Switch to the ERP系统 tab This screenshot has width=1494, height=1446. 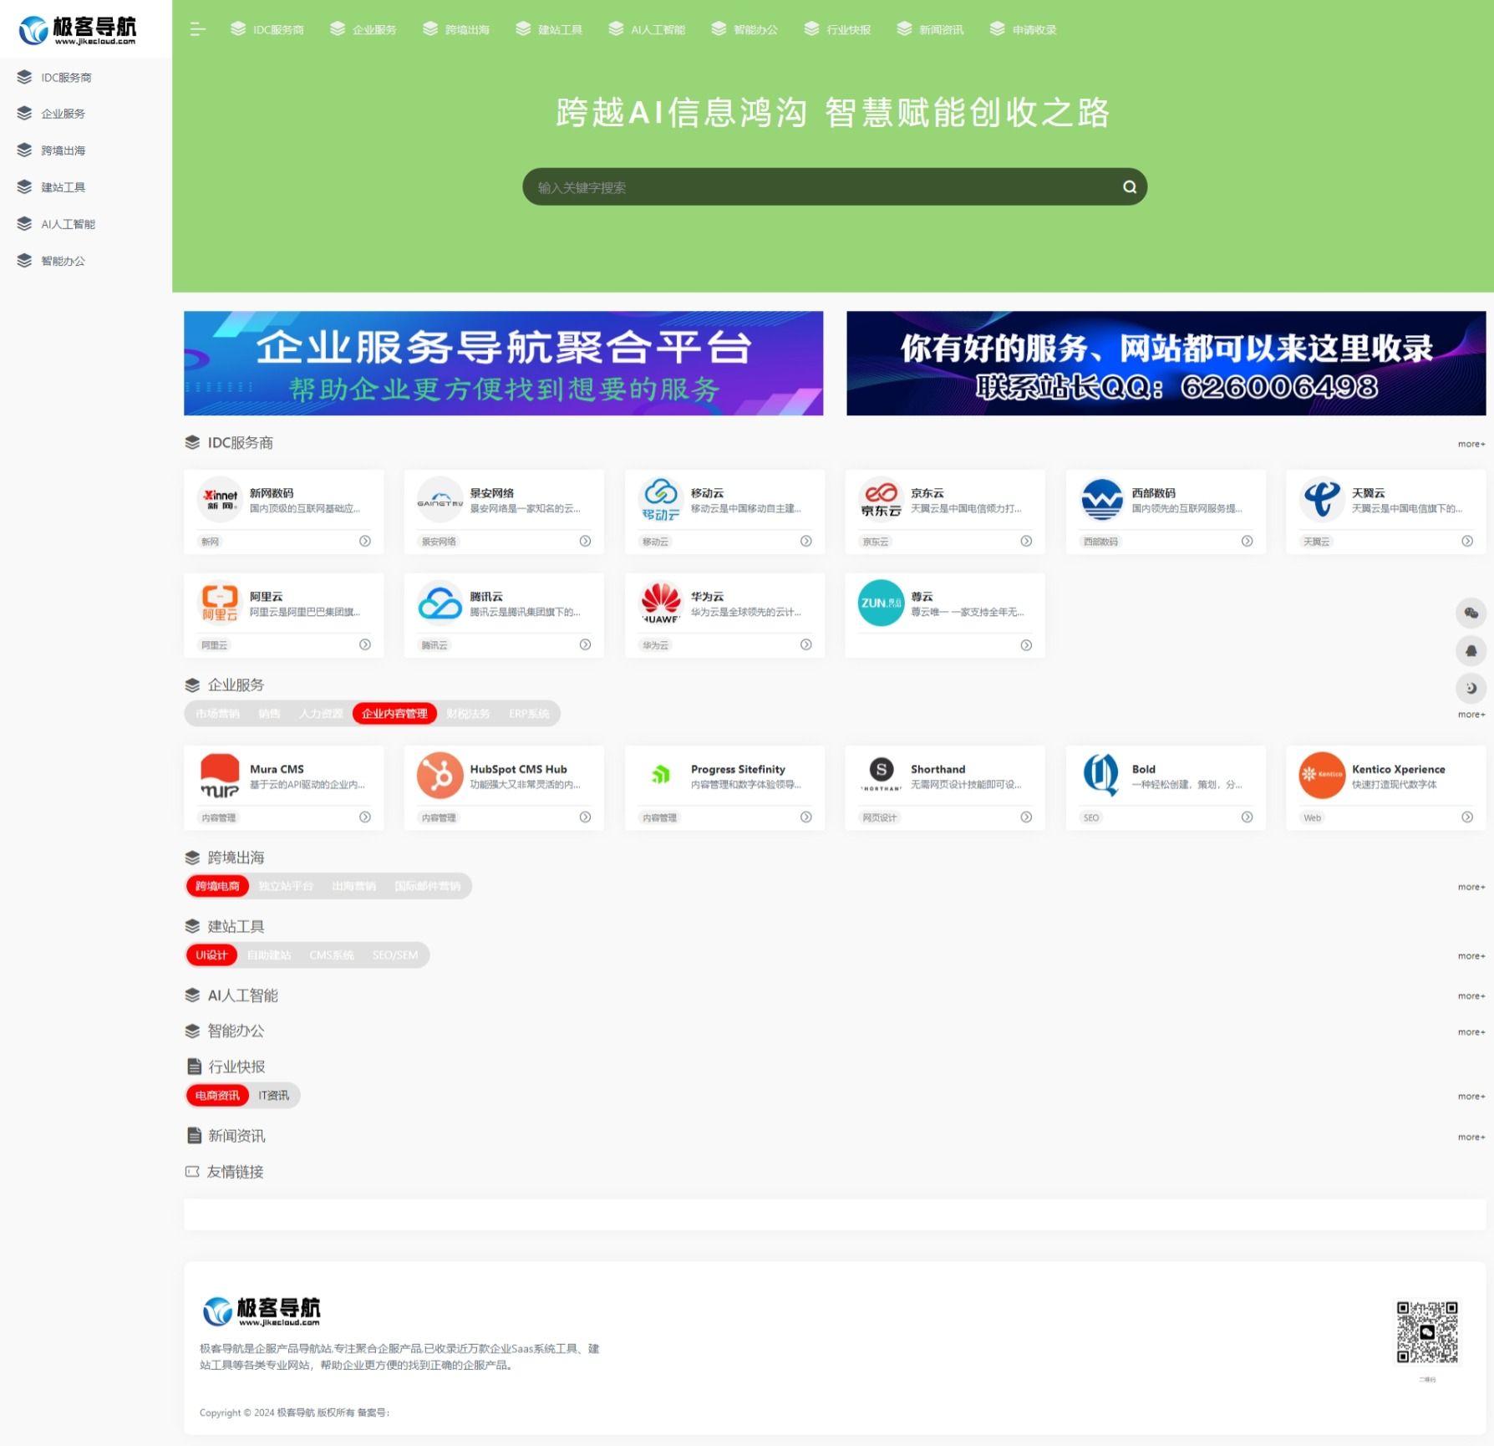529,713
